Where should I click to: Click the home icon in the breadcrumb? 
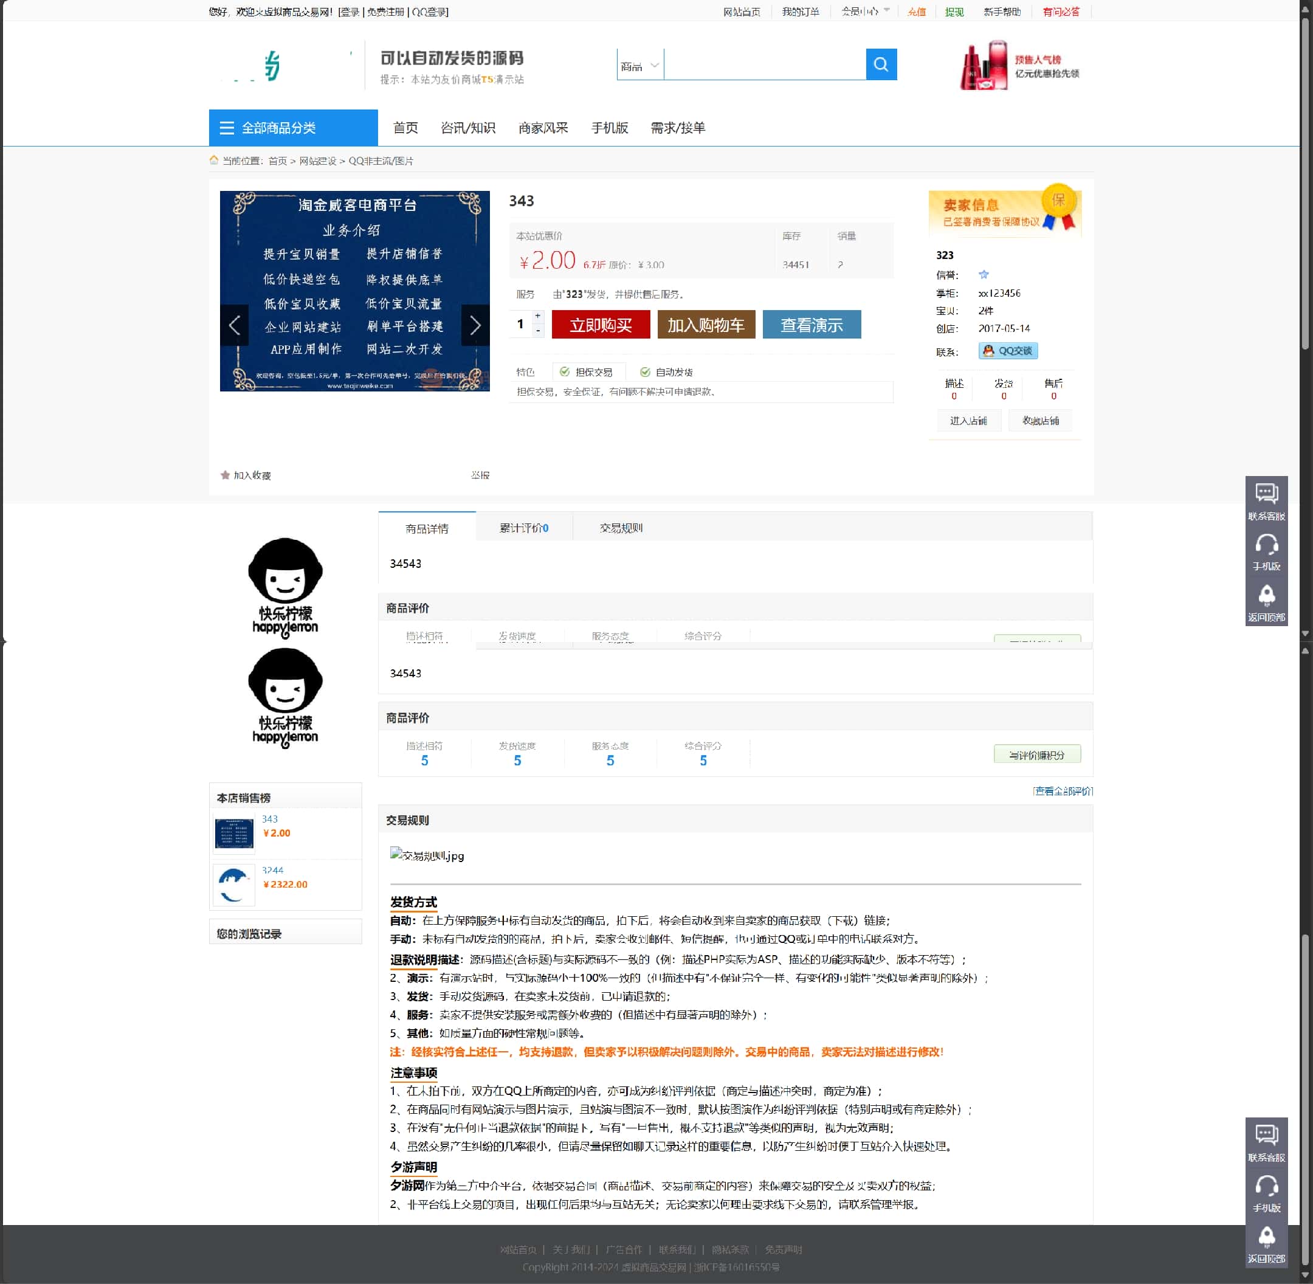(x=213, y=160)
